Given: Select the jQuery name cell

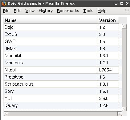Looking at the screenshot, I should tap(51, 105).
